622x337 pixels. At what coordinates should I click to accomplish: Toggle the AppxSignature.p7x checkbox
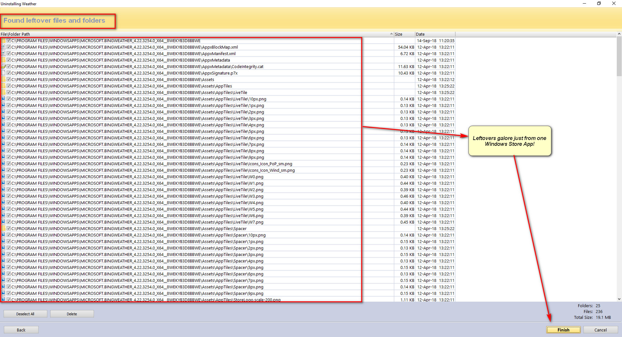pos(9,73)
